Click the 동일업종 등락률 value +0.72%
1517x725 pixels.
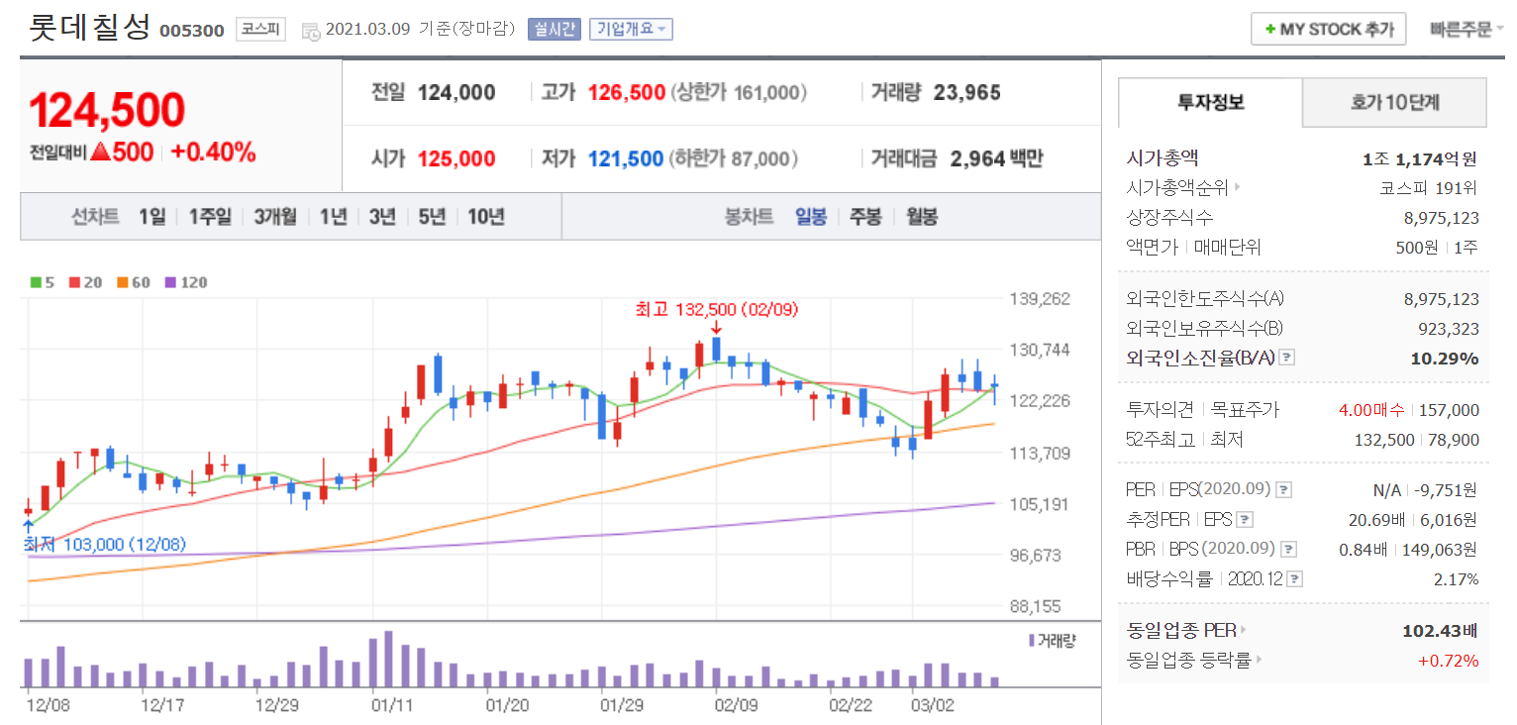1449,660
